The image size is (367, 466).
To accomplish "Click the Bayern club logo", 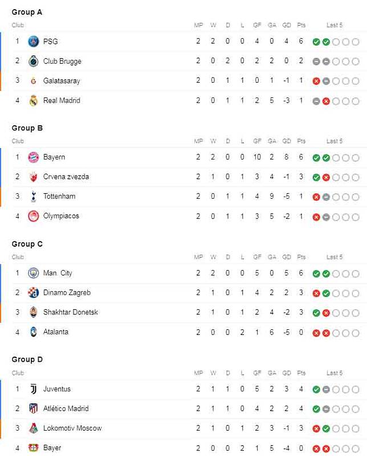I will [x=33, y=157].
